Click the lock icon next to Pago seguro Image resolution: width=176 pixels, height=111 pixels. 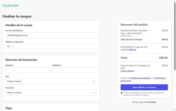point(133,102)
